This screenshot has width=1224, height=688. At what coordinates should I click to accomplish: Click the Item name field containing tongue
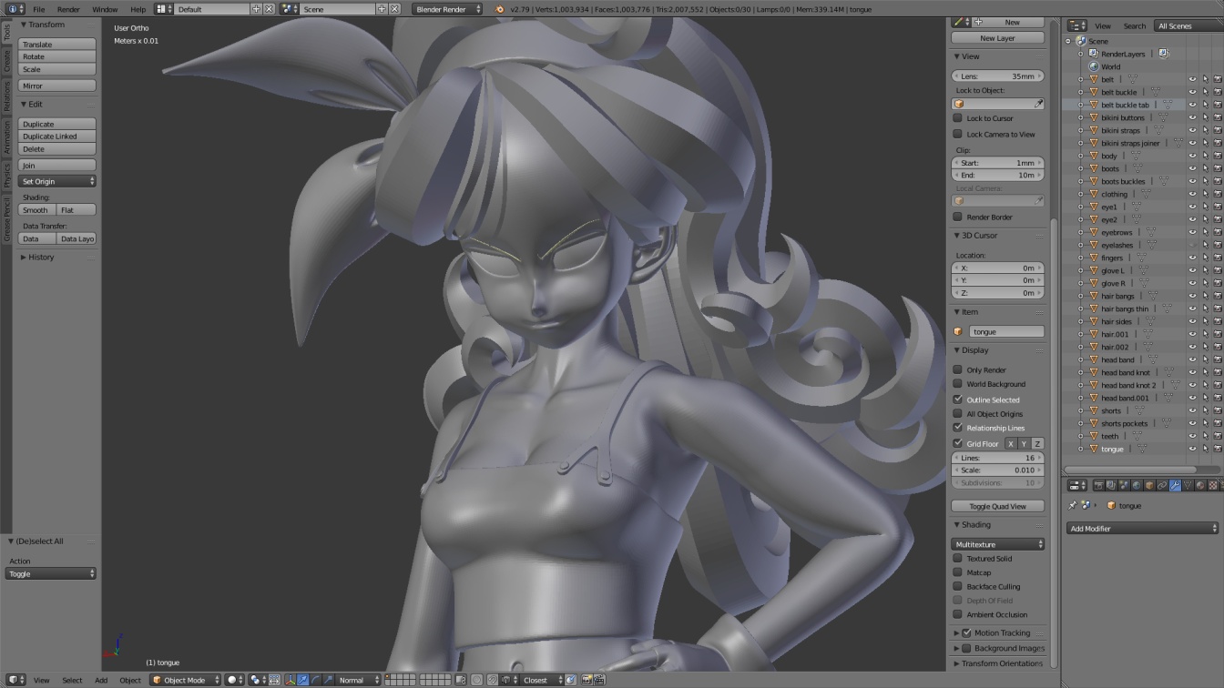(x=1006, y=331)
